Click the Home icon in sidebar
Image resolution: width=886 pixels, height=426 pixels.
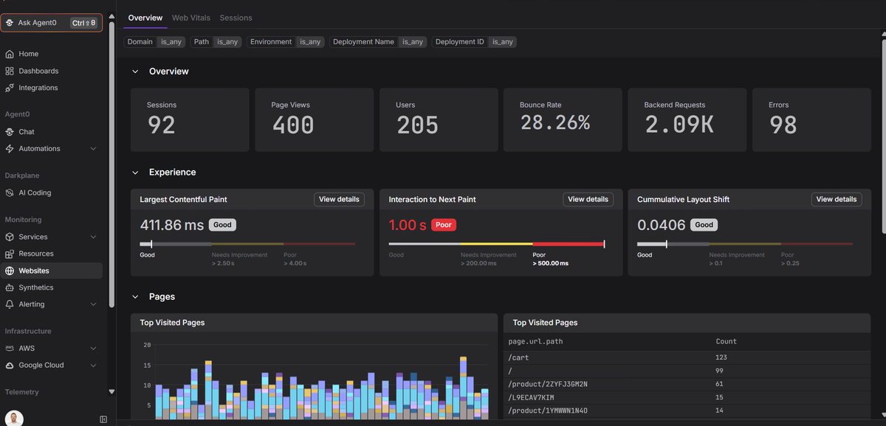(x=10, y=54)
